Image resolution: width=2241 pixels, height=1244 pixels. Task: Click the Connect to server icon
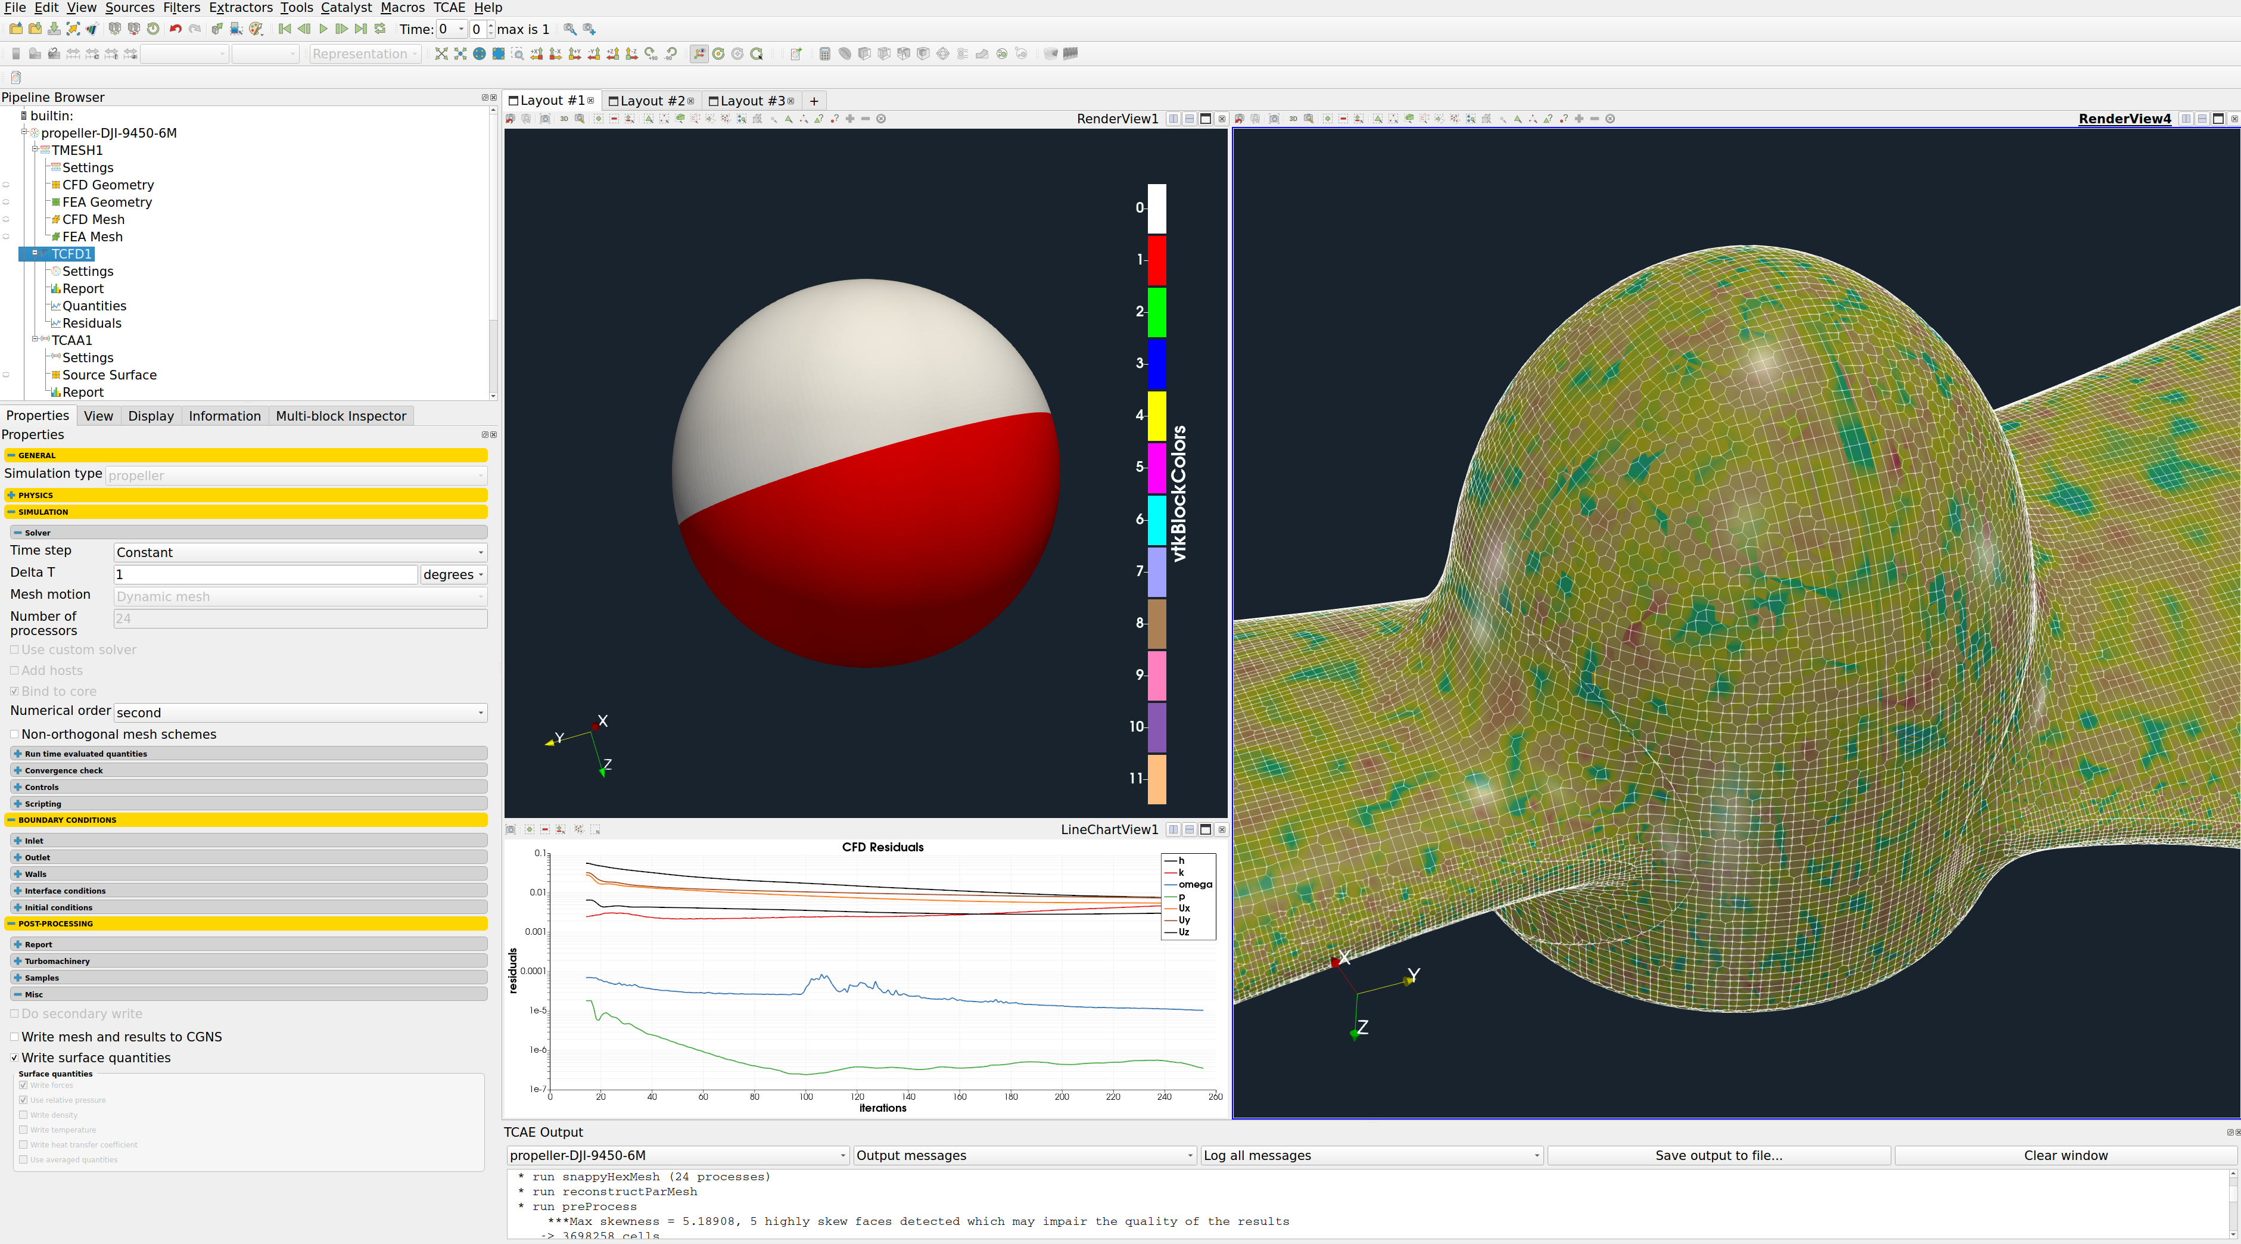[115, 29]
